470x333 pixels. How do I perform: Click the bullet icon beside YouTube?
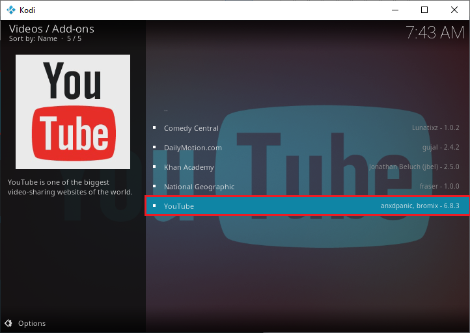click(154, 206)
